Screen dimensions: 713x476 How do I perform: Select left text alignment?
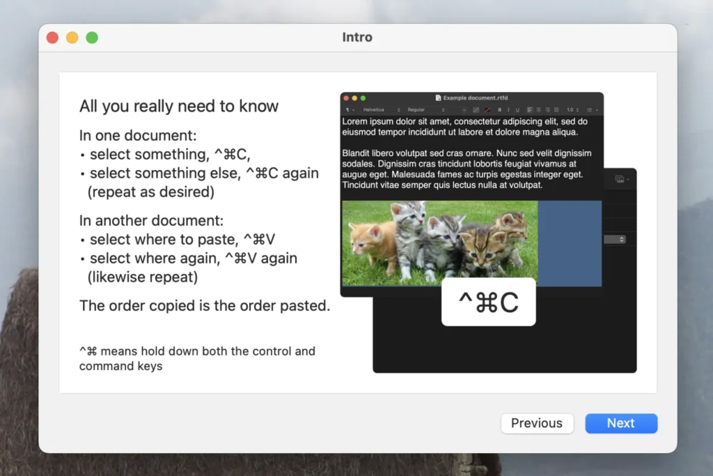pos(530,109)
